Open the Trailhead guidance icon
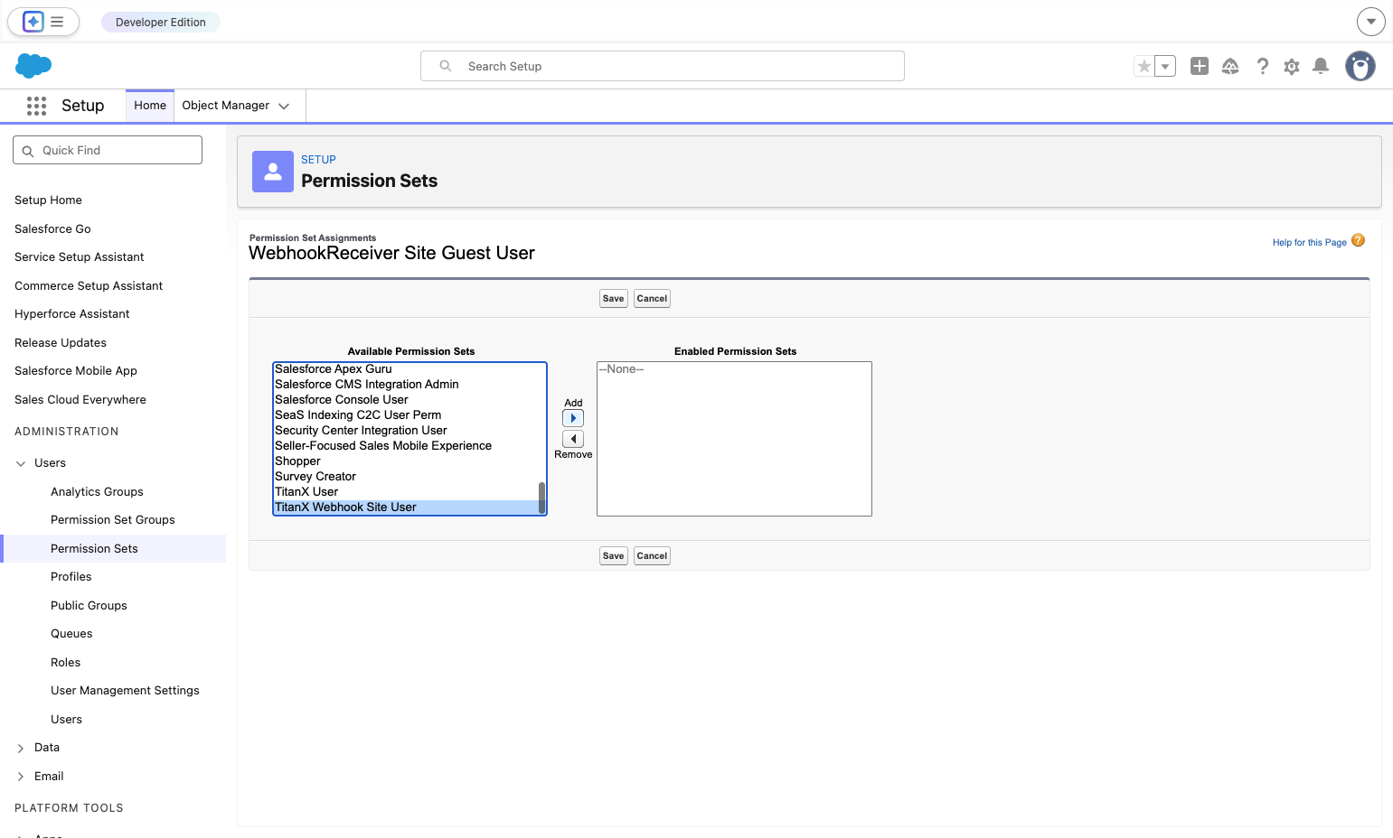This screenshot has height=838, width=1393. point(1230,66)
